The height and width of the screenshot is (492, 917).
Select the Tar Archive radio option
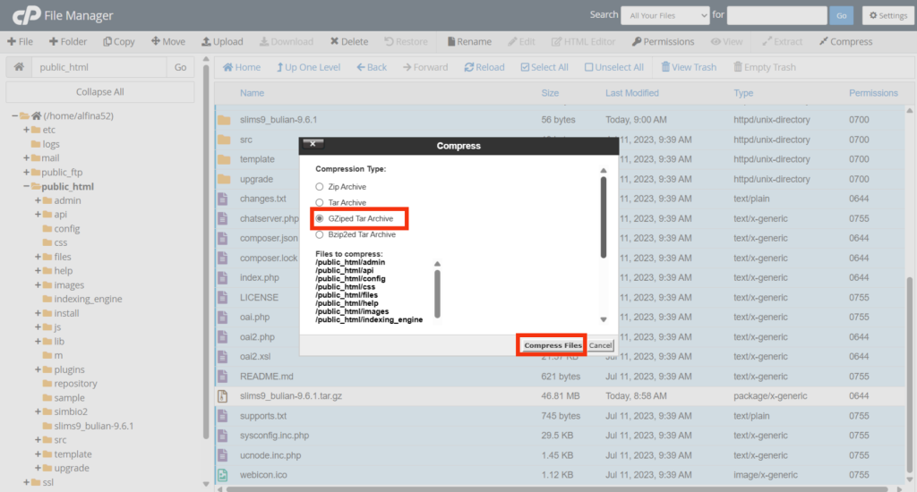coord(321,203)
